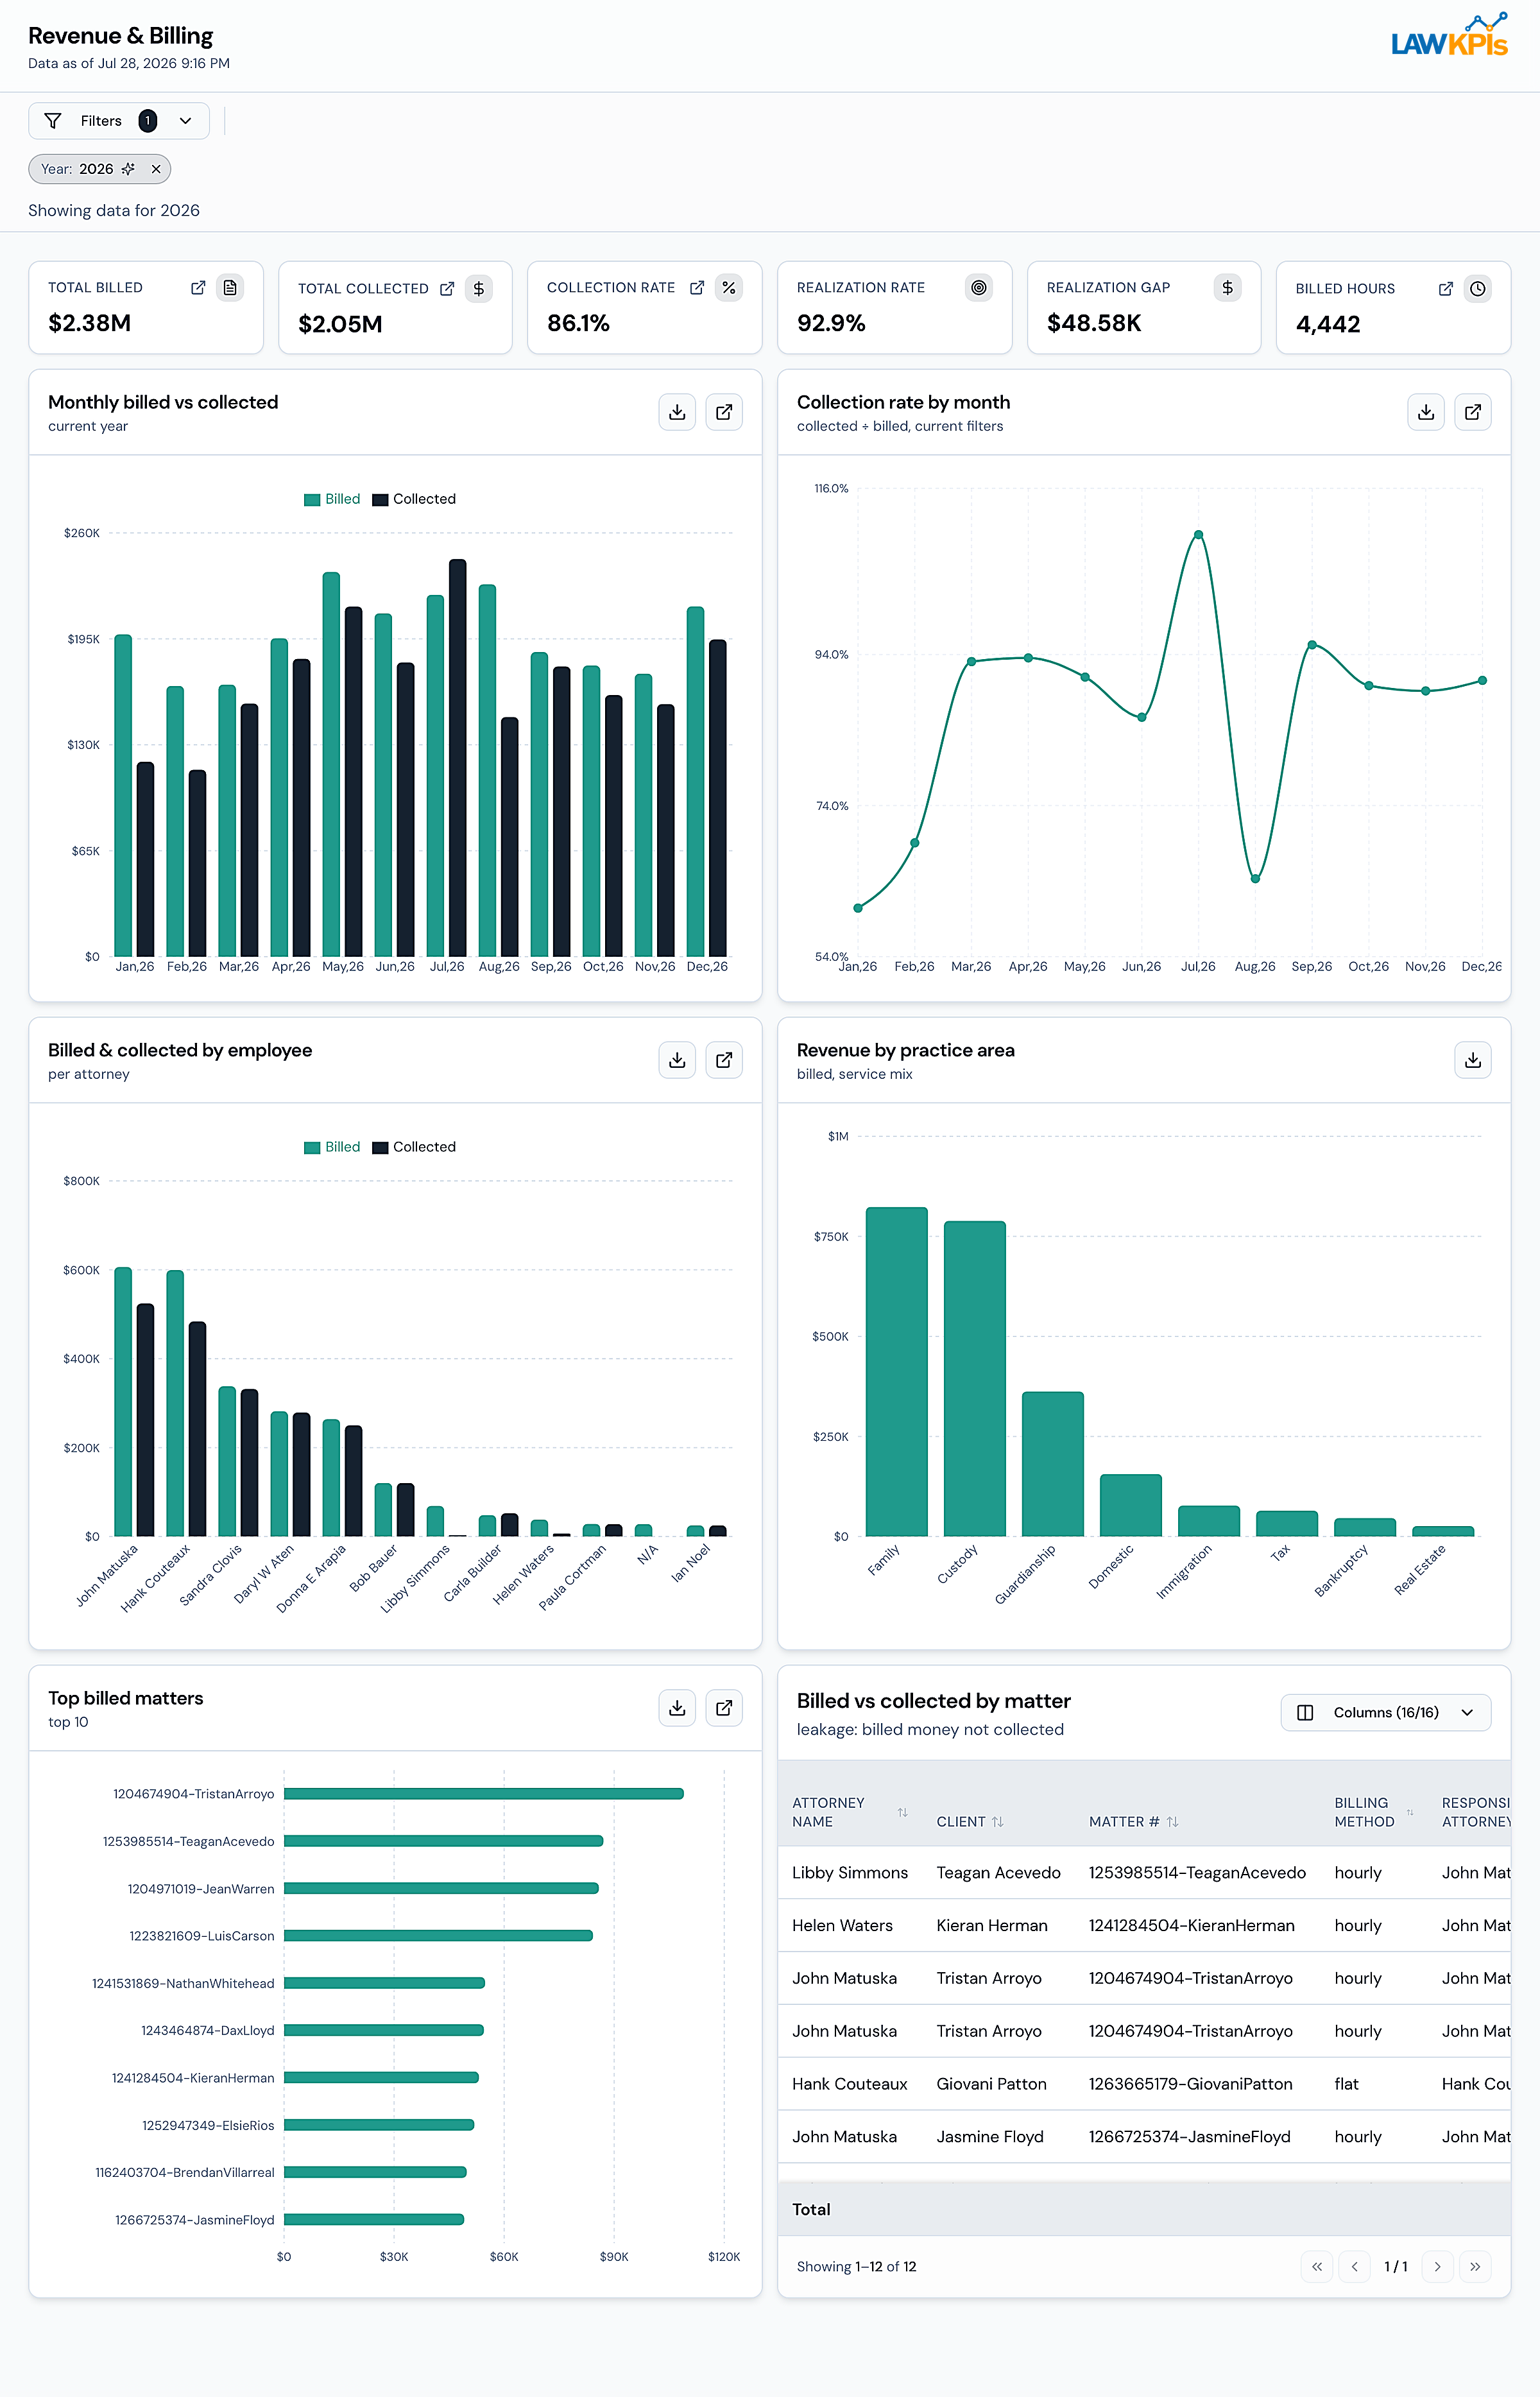Open Top billed matters in new view
Screen dimensions: 1540x2397
coord(724,1708)
